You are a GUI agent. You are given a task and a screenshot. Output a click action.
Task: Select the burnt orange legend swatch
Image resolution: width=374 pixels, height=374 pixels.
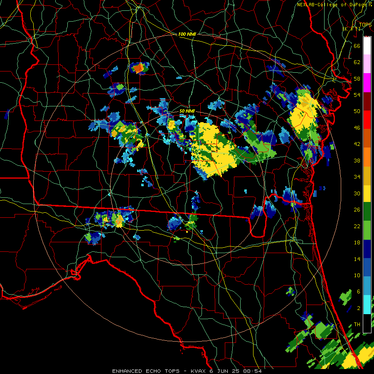point(367,138)
